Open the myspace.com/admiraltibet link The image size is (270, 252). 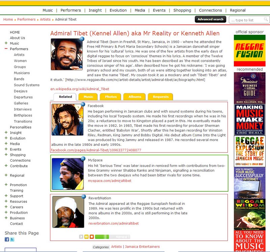[109, 181]
